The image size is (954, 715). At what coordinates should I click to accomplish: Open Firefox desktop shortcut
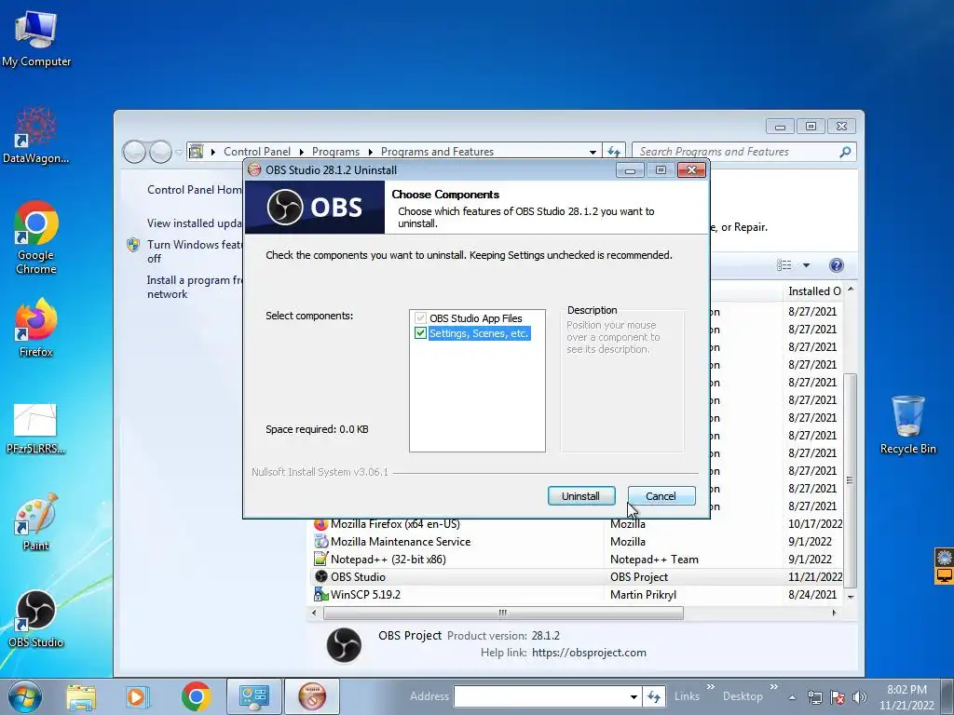click(x=36, y=327)
